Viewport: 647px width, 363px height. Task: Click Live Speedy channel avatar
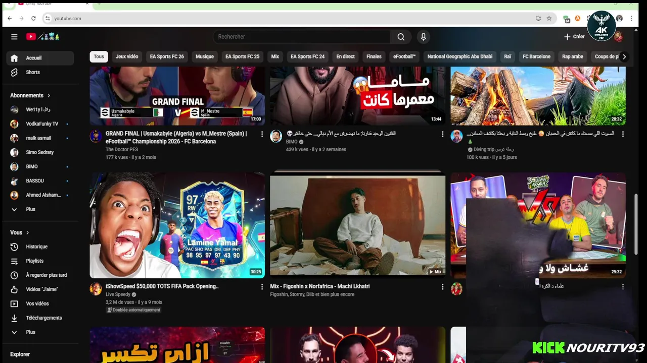click(96, 289)
